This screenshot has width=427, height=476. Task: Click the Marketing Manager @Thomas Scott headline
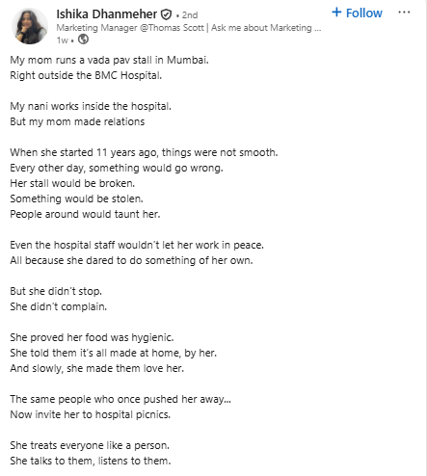[189, 28]
